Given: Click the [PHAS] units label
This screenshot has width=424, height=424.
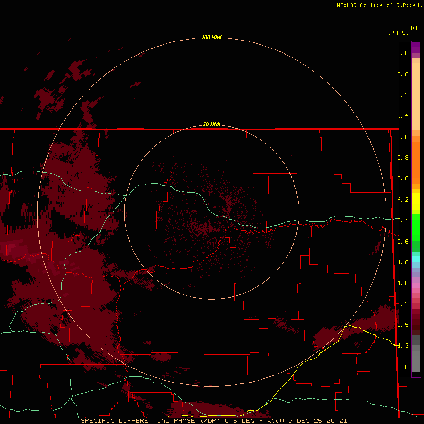Looking at the screenshot, I should pyautogui.click(x=398, y=33).
